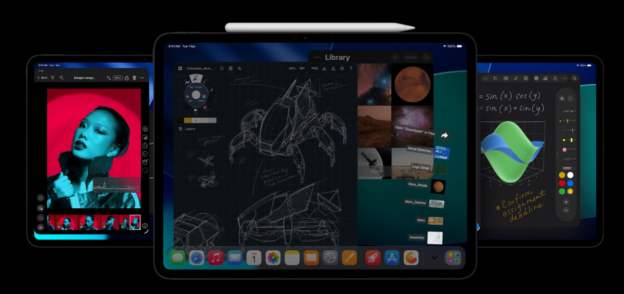
Task: Pick the red color swatch in markup palette
Action: coord(562,183)
